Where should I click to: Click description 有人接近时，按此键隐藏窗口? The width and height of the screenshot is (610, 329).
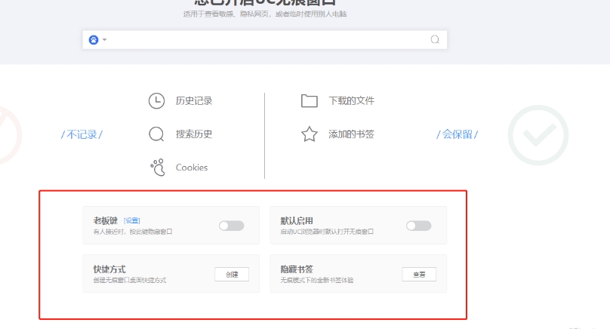[x=133, y=232]
